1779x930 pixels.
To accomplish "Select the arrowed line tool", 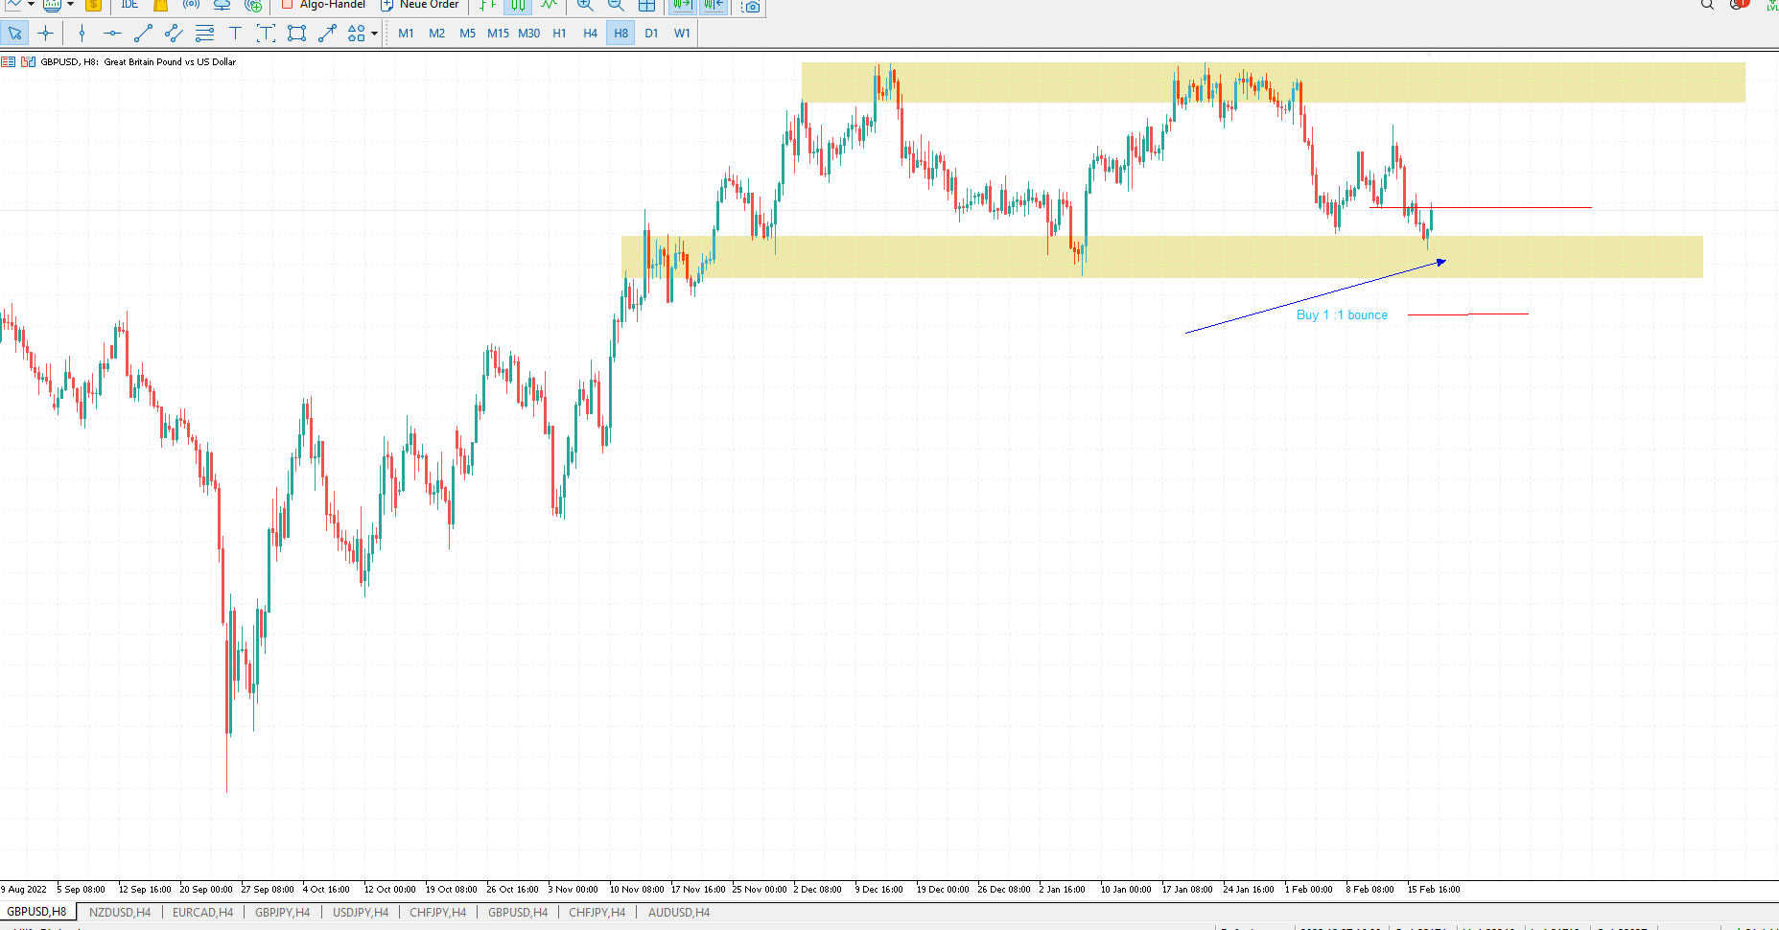I will 327,34.
